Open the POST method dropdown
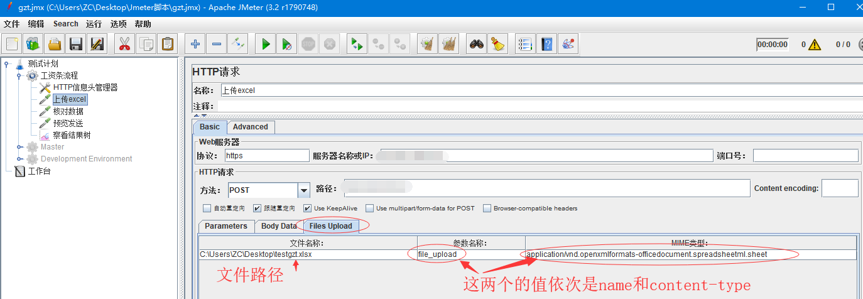This screenshot has width=863, height=299. coord(304,190)
